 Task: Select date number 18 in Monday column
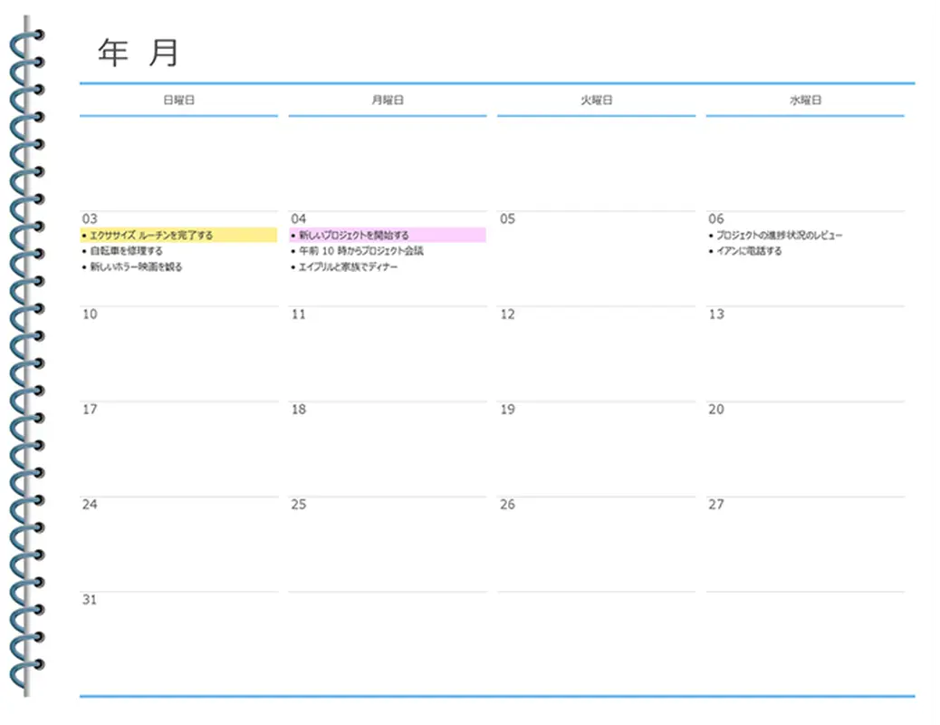pyautogui.click(x=299, y=410)
